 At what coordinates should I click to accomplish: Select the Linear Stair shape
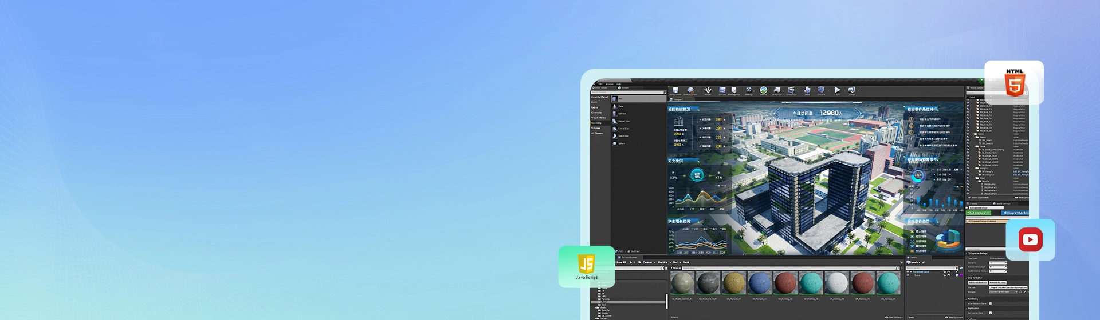(x=624, y=129)
